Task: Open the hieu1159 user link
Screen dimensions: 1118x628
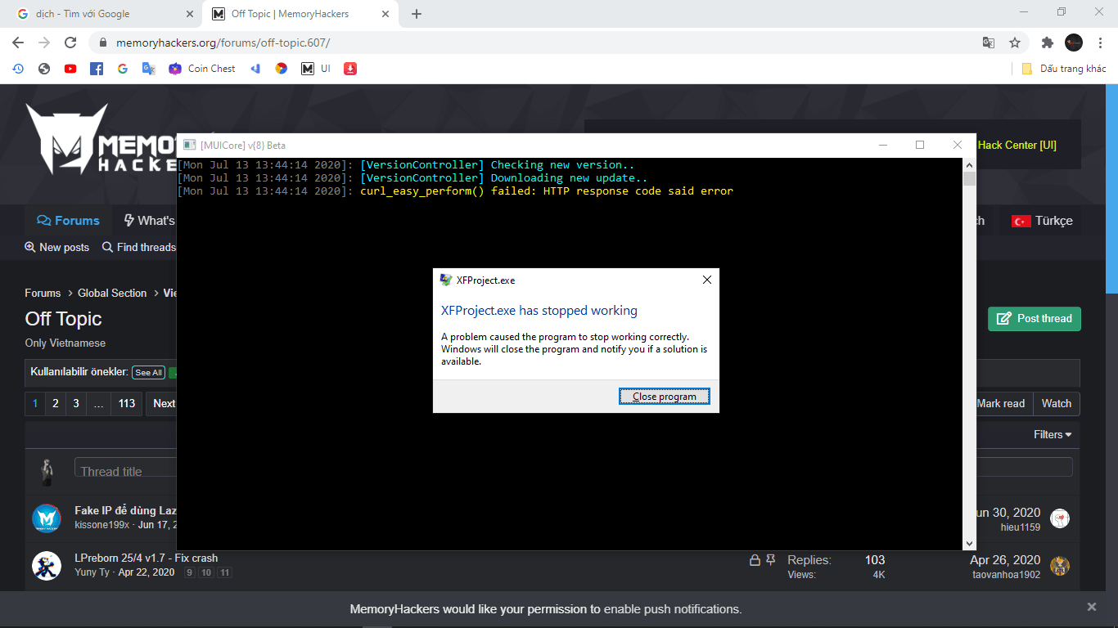Action: [x=1021, y=527]
